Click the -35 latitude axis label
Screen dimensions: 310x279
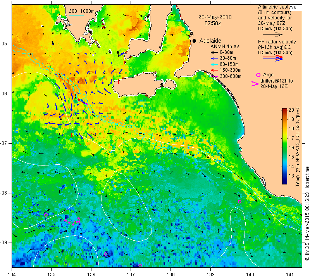3,44
